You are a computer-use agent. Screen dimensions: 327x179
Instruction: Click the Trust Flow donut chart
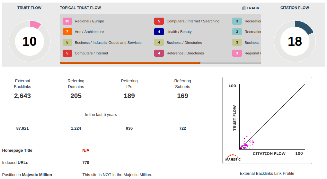pos(29,41)
